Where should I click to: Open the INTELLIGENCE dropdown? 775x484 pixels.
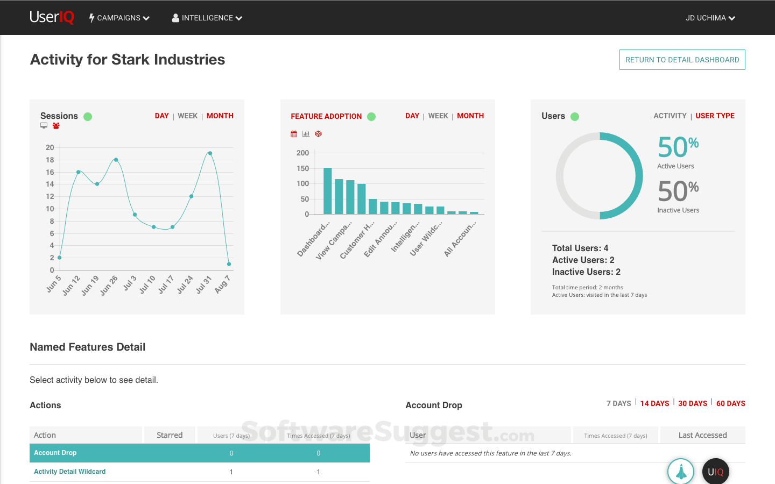click(207, 18)
